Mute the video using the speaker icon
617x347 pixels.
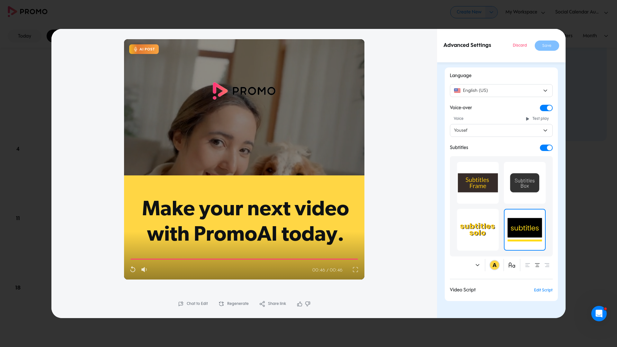[144, 270]
